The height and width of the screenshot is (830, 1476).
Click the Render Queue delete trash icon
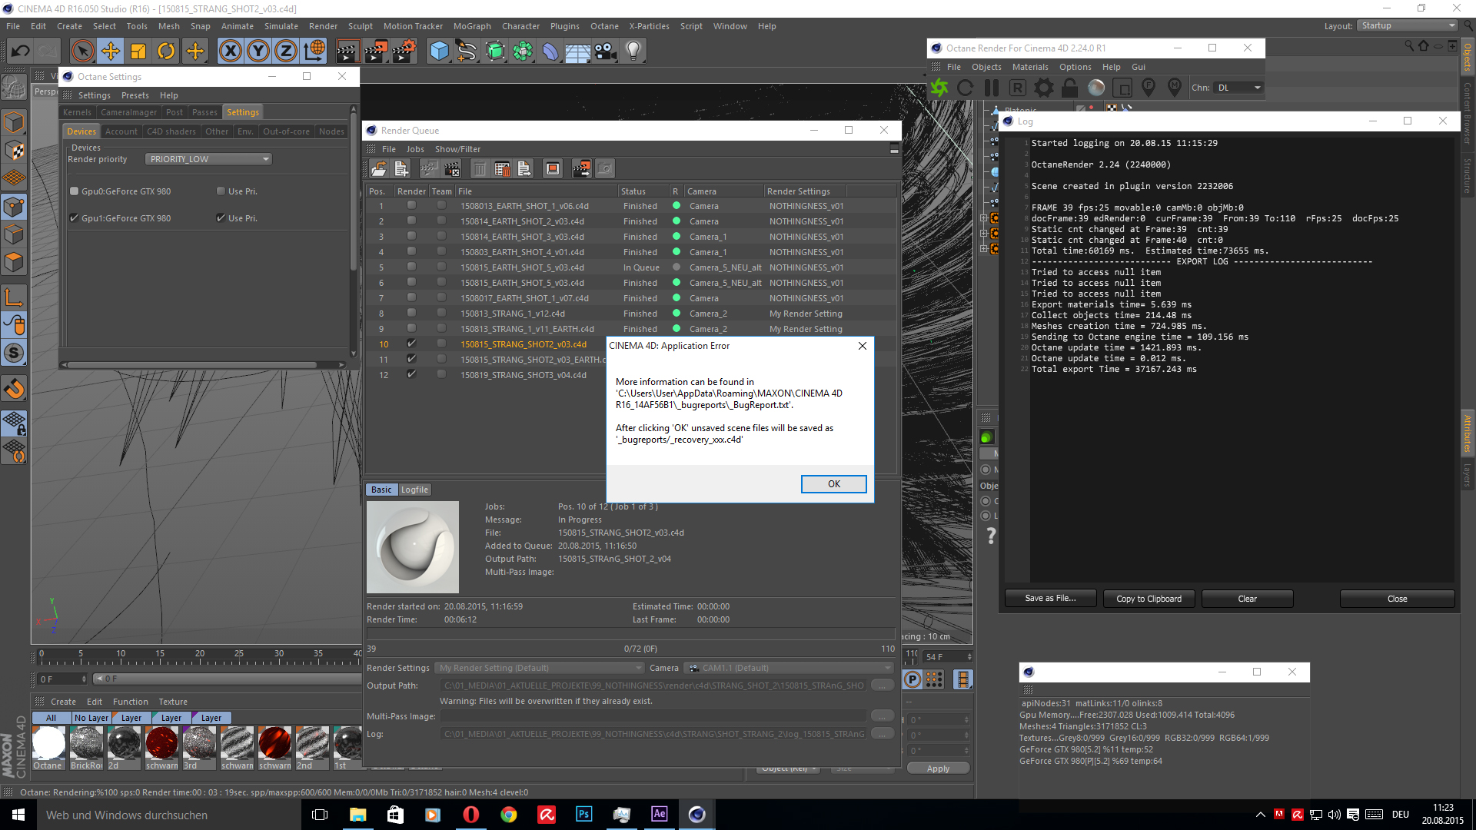click(x=479, y=169)
